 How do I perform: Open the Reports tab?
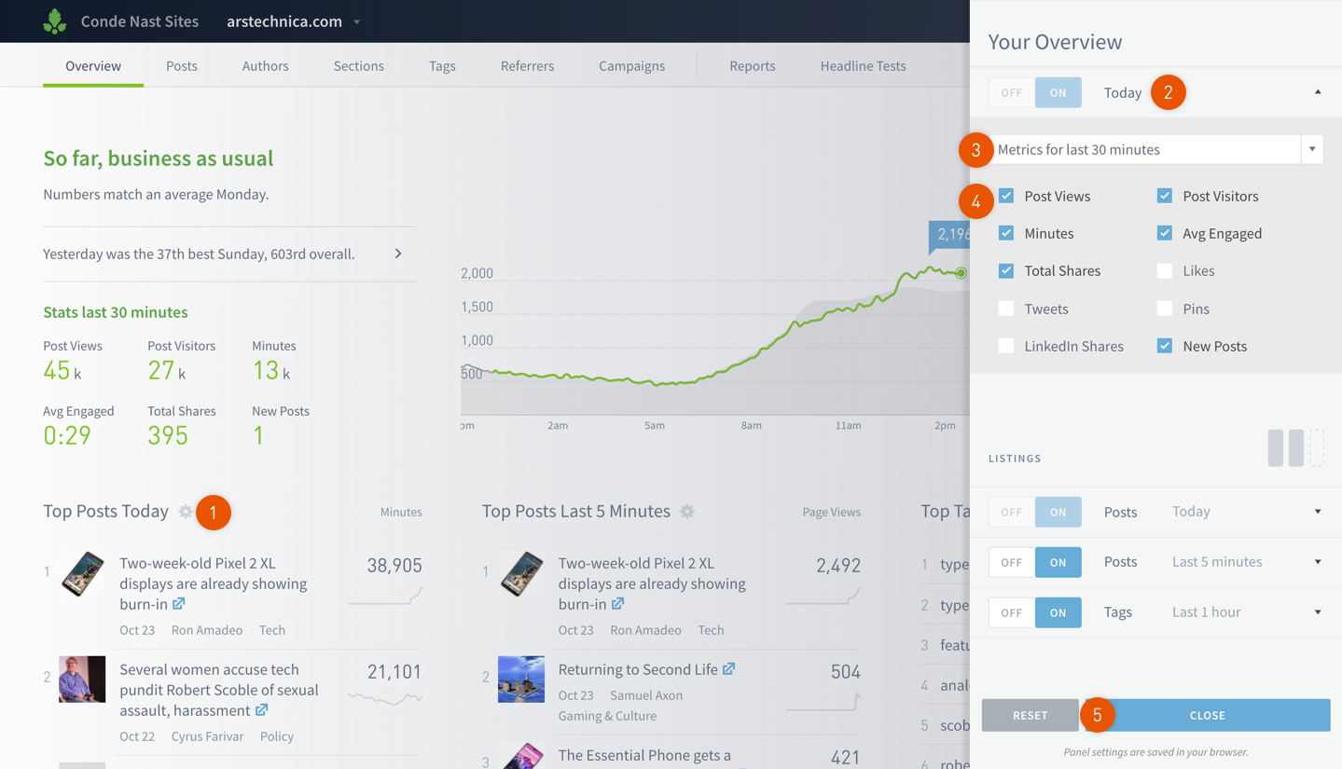[x=753, y=66]
